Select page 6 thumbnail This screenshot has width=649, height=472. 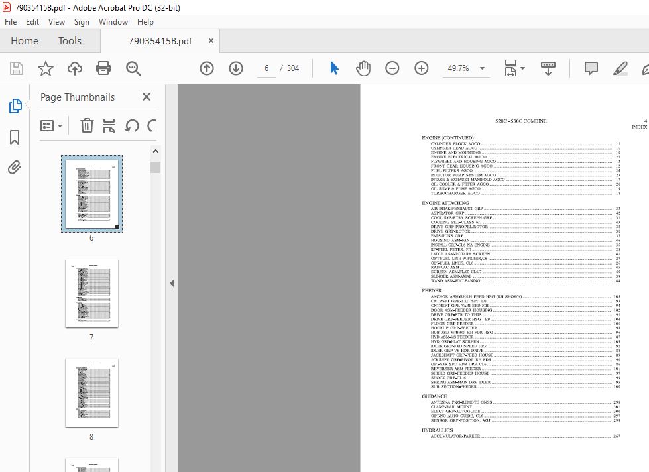click(x=92, y=194)
